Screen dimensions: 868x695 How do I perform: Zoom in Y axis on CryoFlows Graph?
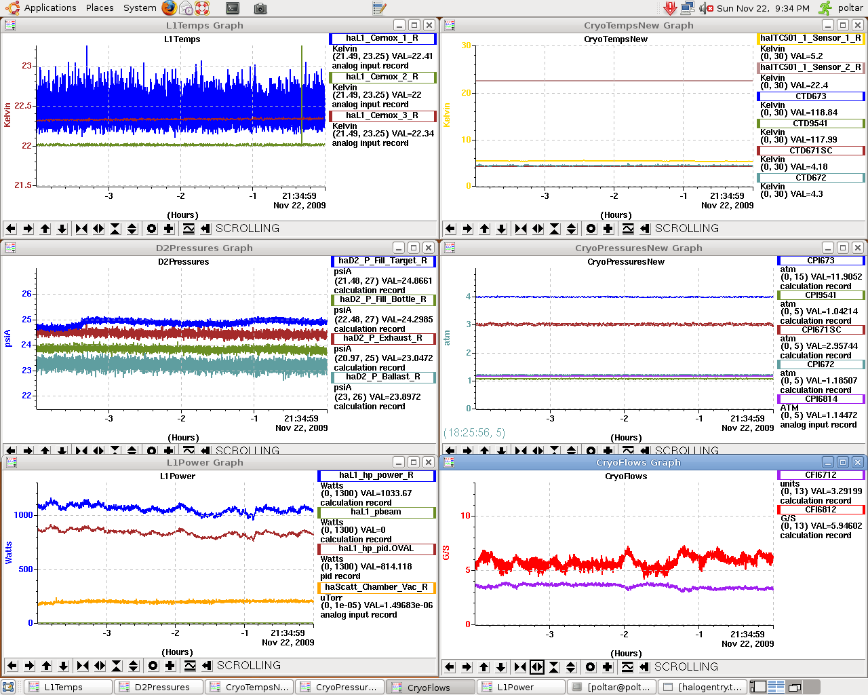pos(554,667)
